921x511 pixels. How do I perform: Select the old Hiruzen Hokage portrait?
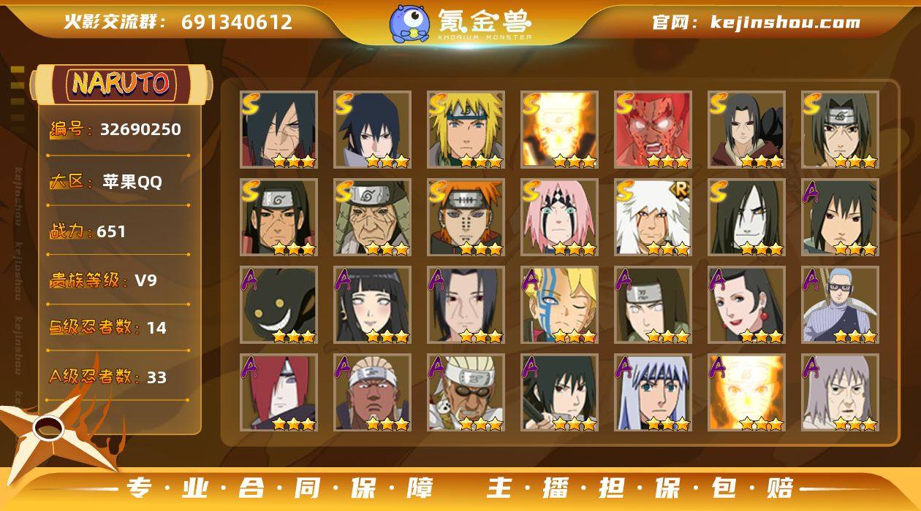pos(372,218)
